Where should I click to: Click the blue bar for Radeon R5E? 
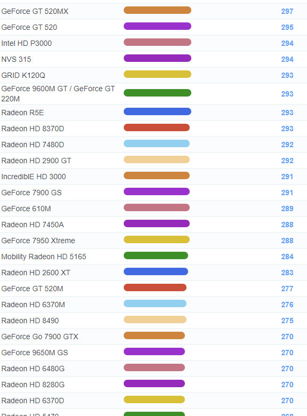coord(157,111)
